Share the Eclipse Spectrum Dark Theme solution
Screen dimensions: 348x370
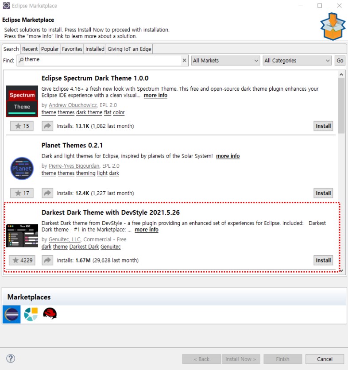(47, 126)
